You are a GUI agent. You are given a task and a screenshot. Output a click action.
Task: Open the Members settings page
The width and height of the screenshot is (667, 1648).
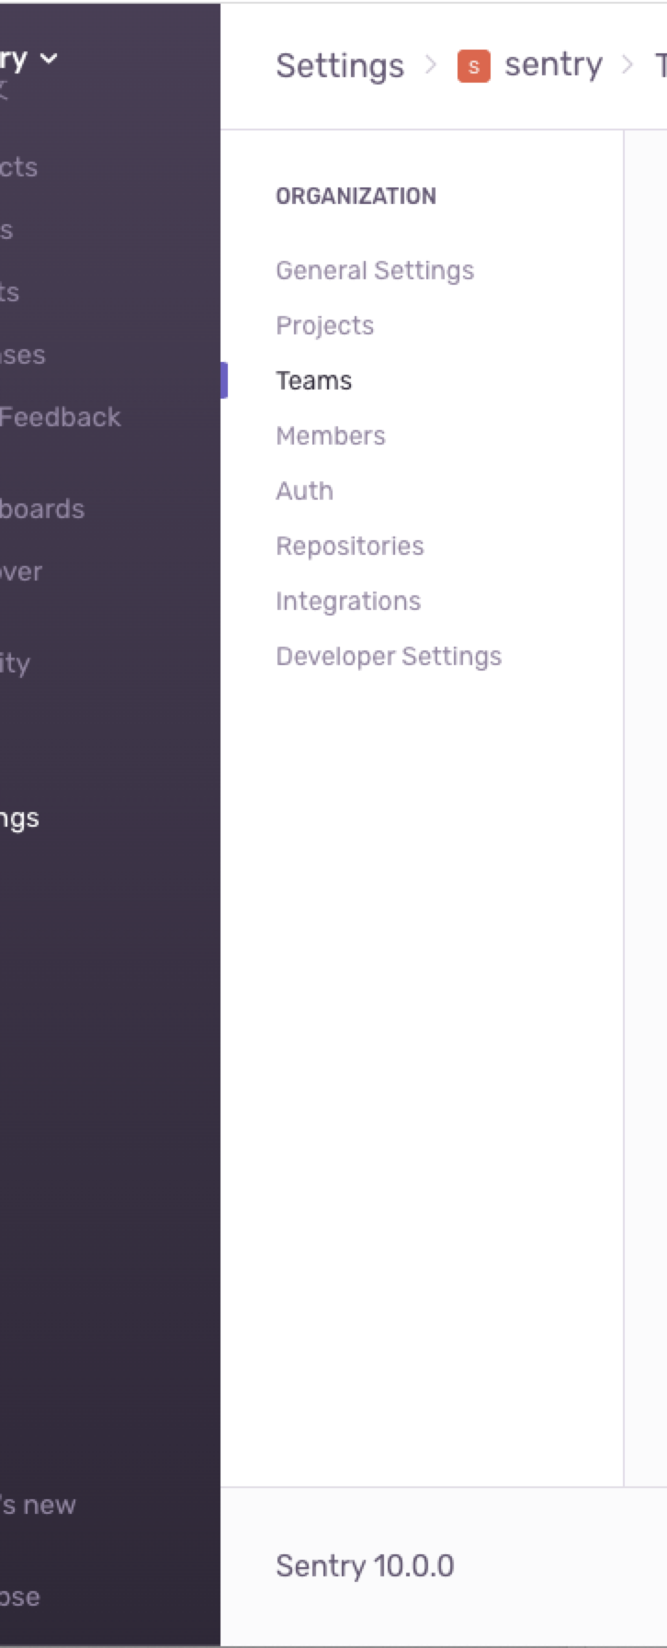click(x=331, y=435)
